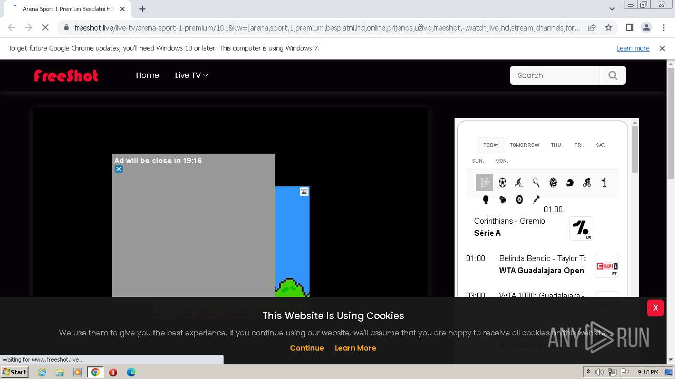Open the Chrome profile avatar
675x379 pixels.
pyautogui.click(x=646, y=27)
